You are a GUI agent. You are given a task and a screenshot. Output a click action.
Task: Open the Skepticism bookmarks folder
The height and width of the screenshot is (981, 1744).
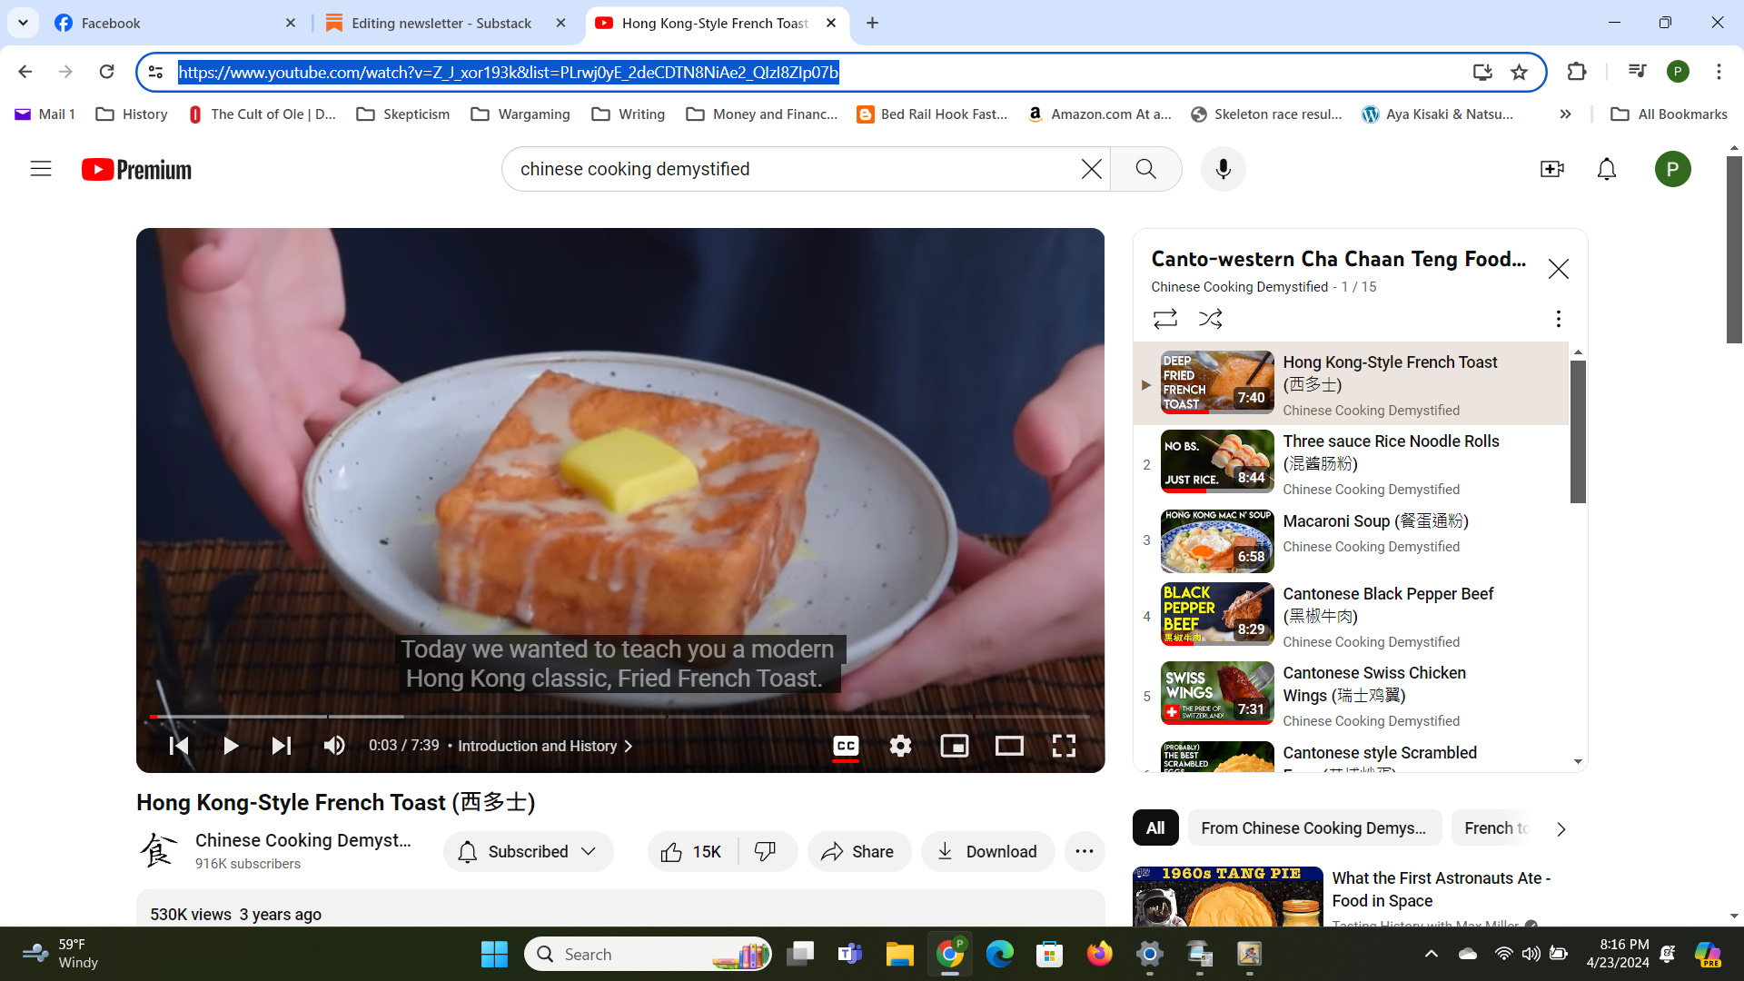pyautogui.click(x=403, y=114)
